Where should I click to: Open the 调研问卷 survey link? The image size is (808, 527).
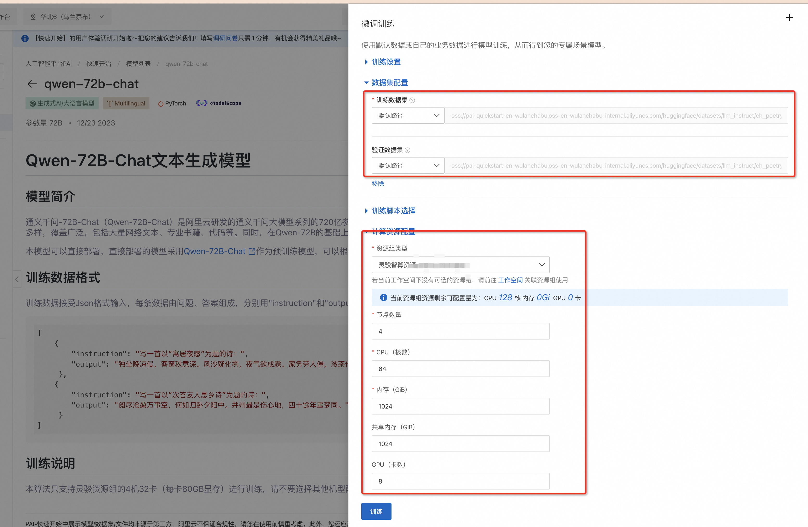click(x=225, y=38)
